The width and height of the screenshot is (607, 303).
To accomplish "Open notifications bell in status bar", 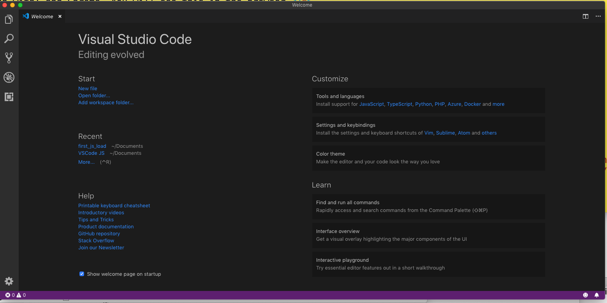I will point(596,295).
